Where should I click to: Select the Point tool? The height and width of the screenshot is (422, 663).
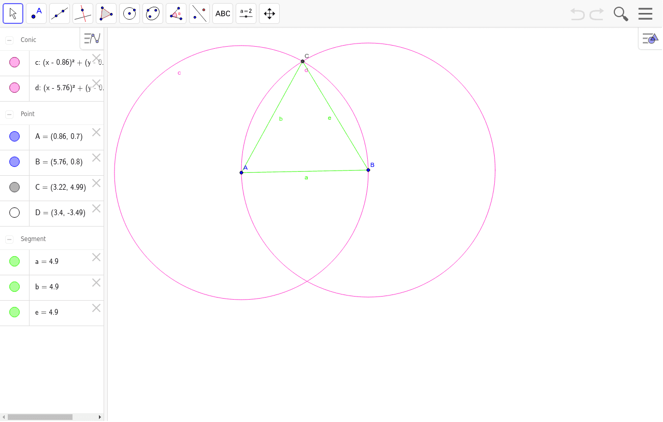pos(36,13)
